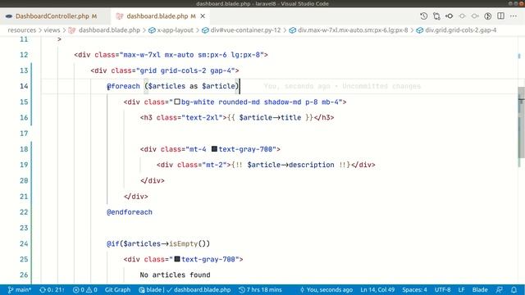Change indentation via Spaces: 4
The height and width of the screenshot is (295, 525).
[x=414, y=289]
